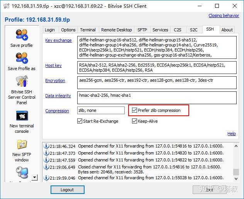Open the C2S tab
Screen dimensions: 244x199
177,30
